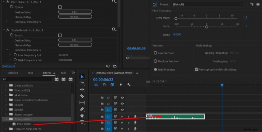
Task: Click Edit for Studio Reverb Custom Setup
Action: click(x=75, y=40)
